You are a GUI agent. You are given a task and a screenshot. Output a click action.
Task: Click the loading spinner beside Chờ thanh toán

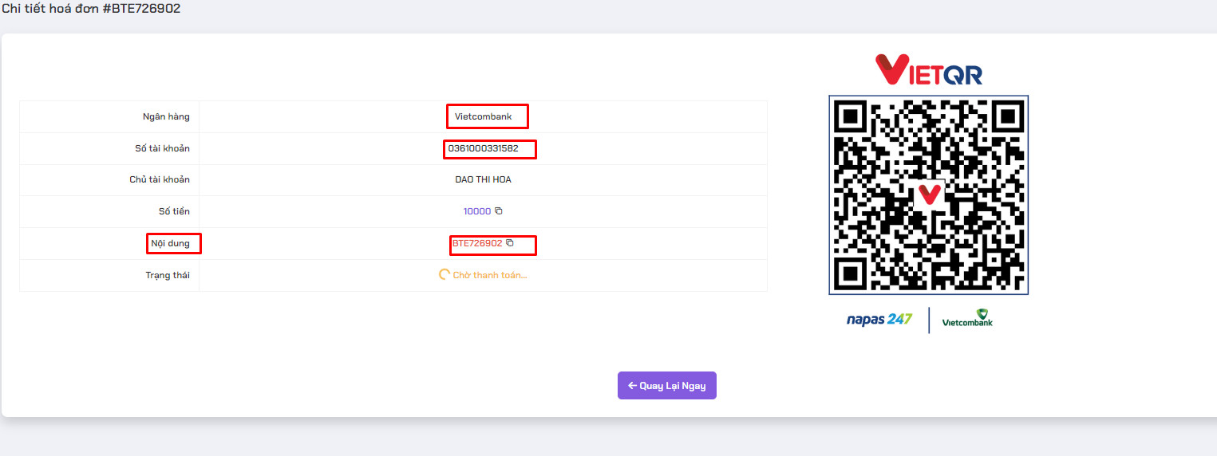445,275
